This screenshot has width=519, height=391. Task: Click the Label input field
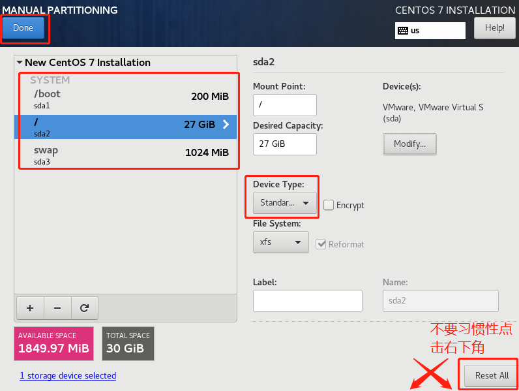pos(308,301)
